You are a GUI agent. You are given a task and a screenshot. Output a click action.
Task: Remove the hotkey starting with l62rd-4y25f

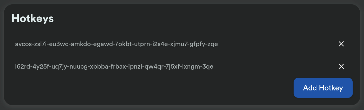click(x=341, y=67)
